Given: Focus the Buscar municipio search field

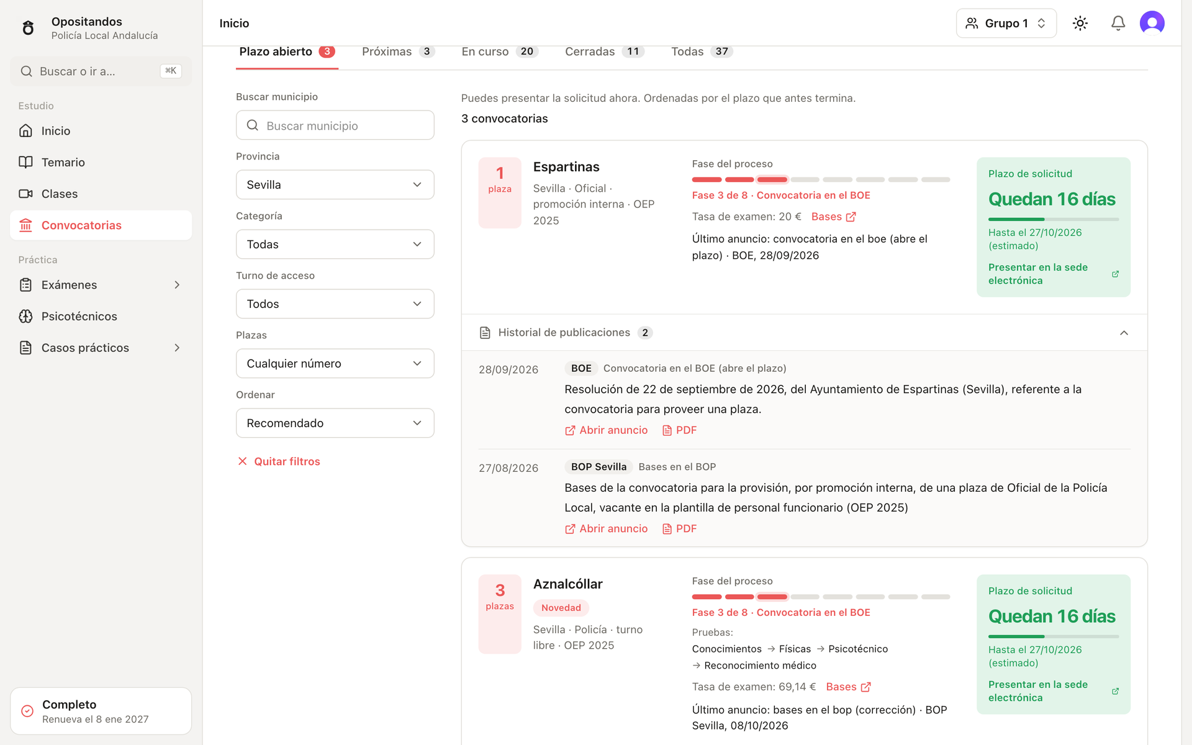Looking at the screenshot, I should click(x=335, y=125).
